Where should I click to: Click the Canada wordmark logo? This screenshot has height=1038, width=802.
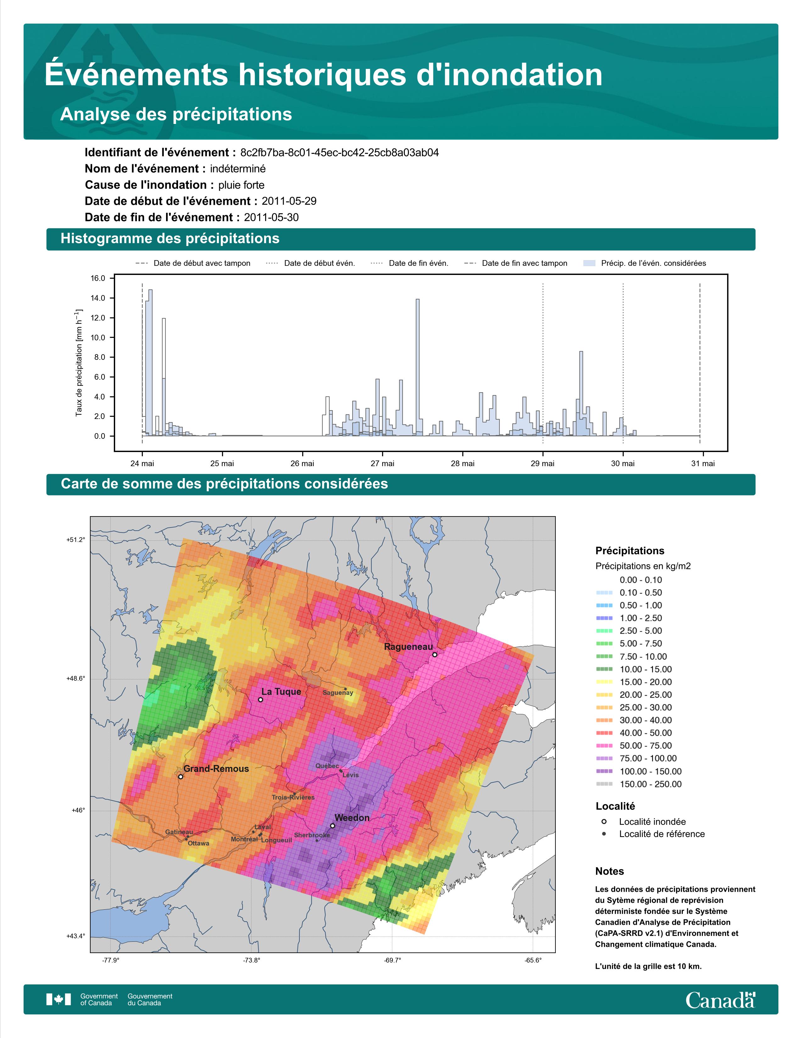[720, 1000]
